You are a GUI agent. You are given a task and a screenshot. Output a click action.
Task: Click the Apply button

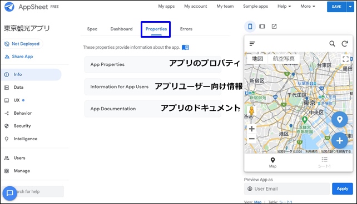(x=343, y=189)
